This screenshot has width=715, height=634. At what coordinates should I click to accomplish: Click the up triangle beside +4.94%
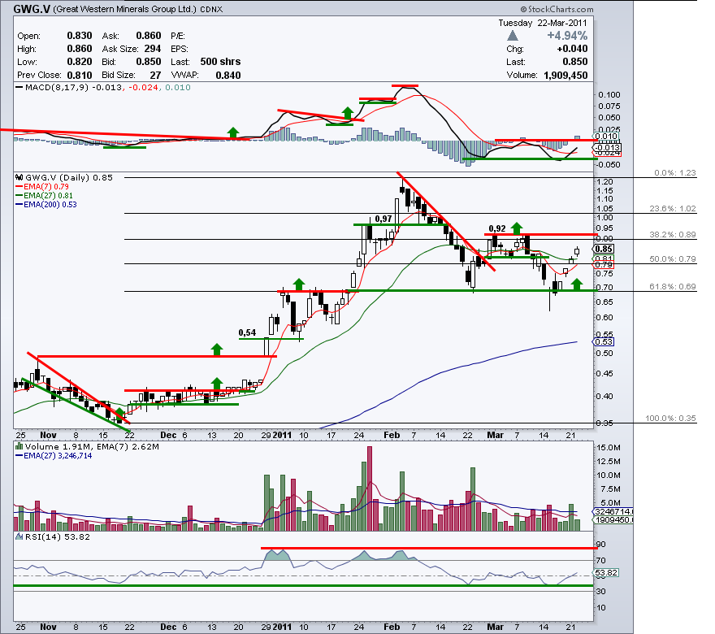pyautogui.click(x=513, y=36)
